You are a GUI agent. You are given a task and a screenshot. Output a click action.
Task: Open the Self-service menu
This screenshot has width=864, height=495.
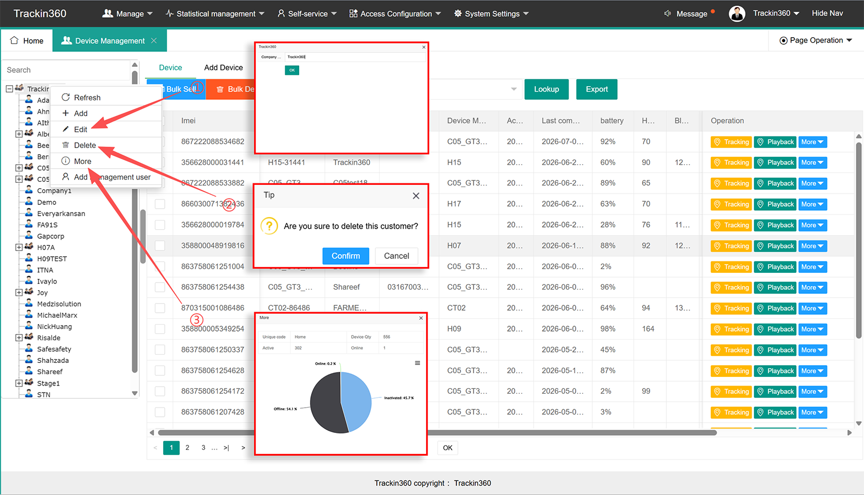[307, 13]
